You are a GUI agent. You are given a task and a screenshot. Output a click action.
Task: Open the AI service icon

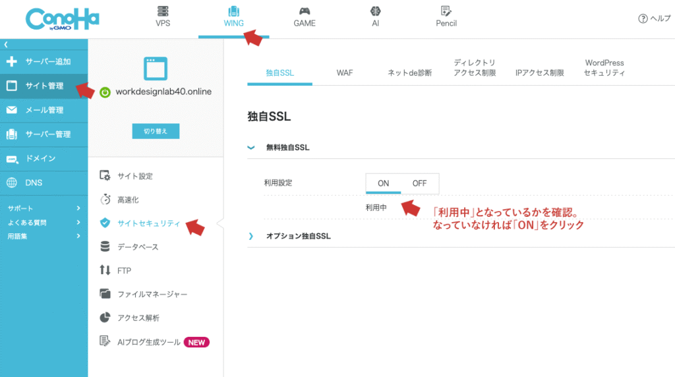pos(375,11)
